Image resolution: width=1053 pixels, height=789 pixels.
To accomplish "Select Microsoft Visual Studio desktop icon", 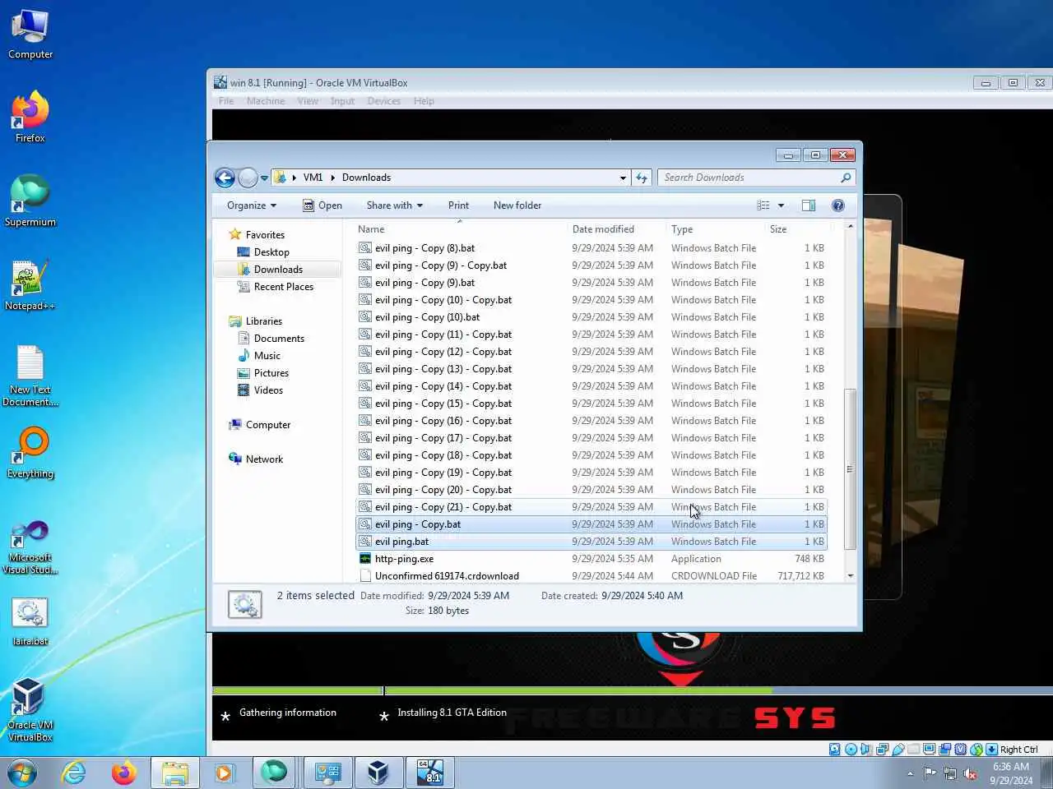I will 30,547.
